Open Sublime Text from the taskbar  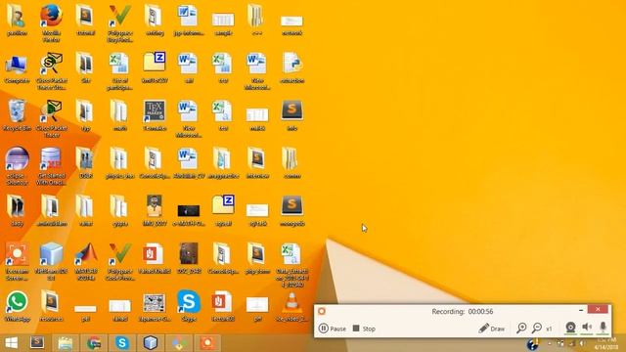click(37, 343)
